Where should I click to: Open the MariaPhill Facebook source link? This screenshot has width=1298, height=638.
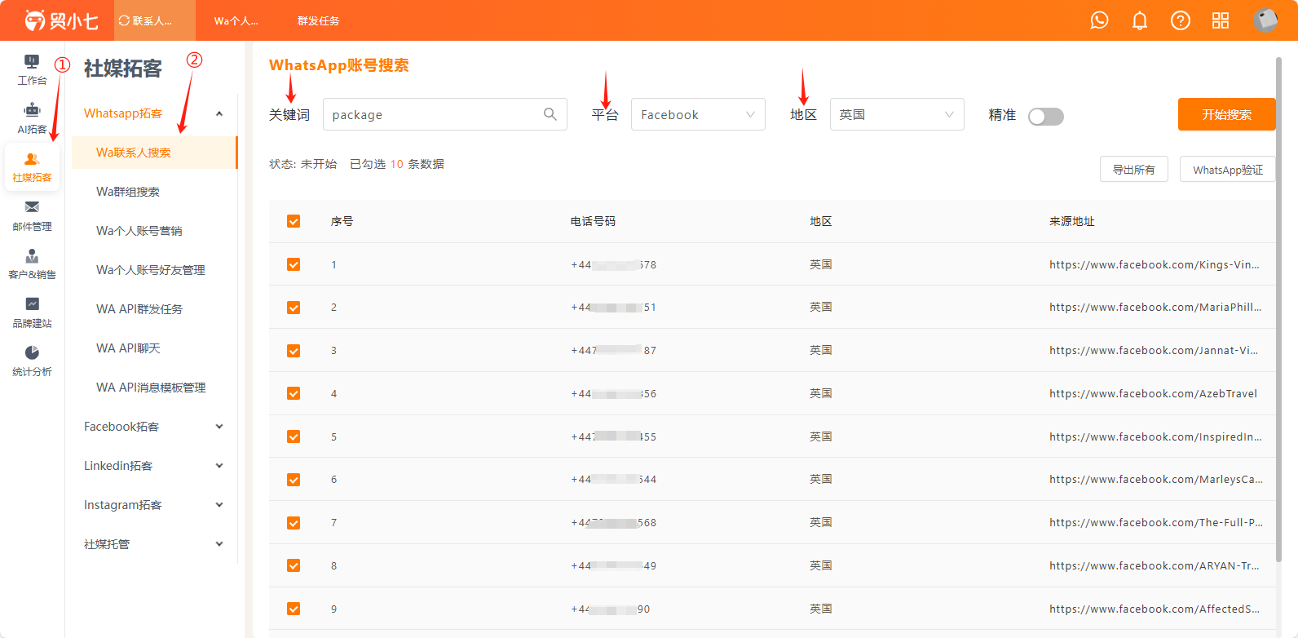1155,308
